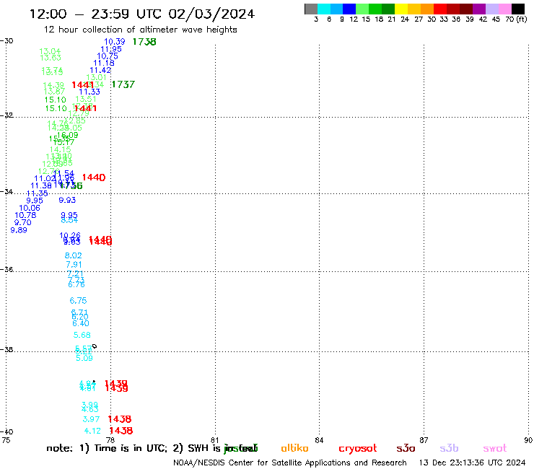
Task: Click wave height value 4.12
Action: tap(92, 431)
